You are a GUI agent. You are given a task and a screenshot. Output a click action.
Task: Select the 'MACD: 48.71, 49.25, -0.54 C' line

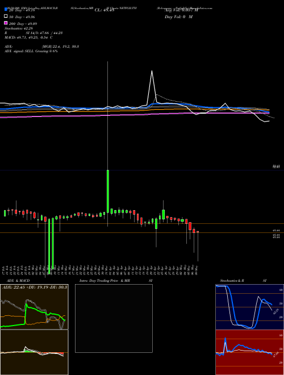point(29,37)
